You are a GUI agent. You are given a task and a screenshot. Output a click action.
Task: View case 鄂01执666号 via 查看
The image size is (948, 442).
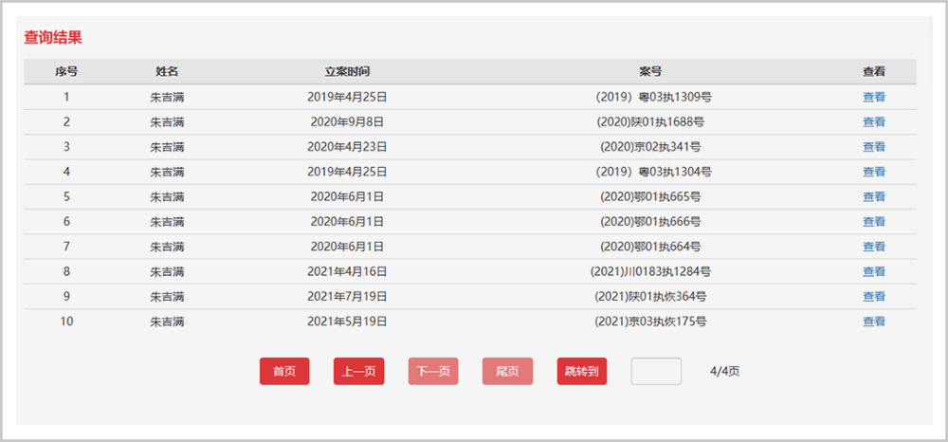873,222
